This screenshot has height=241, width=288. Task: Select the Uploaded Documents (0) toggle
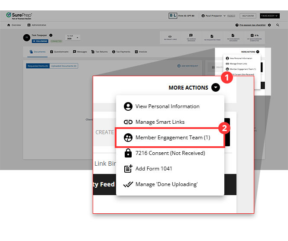point(64,66)
